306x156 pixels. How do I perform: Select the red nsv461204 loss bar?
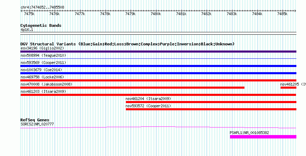tap(211, 102)
